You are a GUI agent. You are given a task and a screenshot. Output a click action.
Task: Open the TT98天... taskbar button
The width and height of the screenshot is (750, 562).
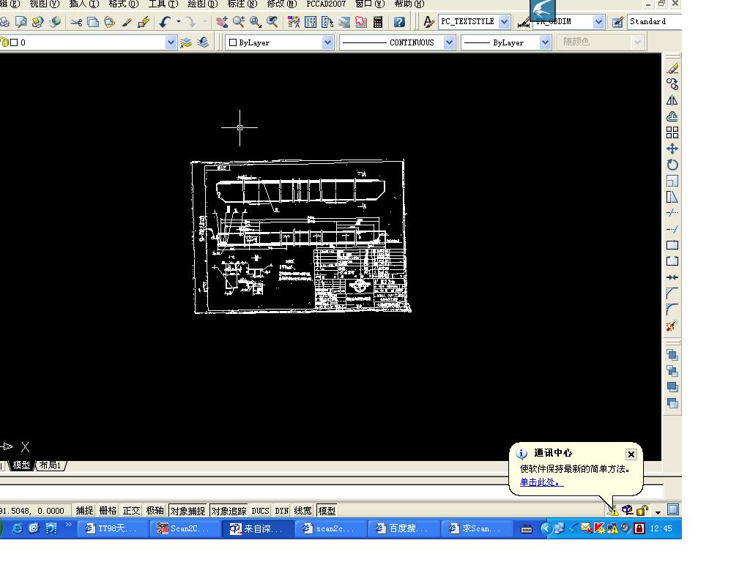click(111, 528)
